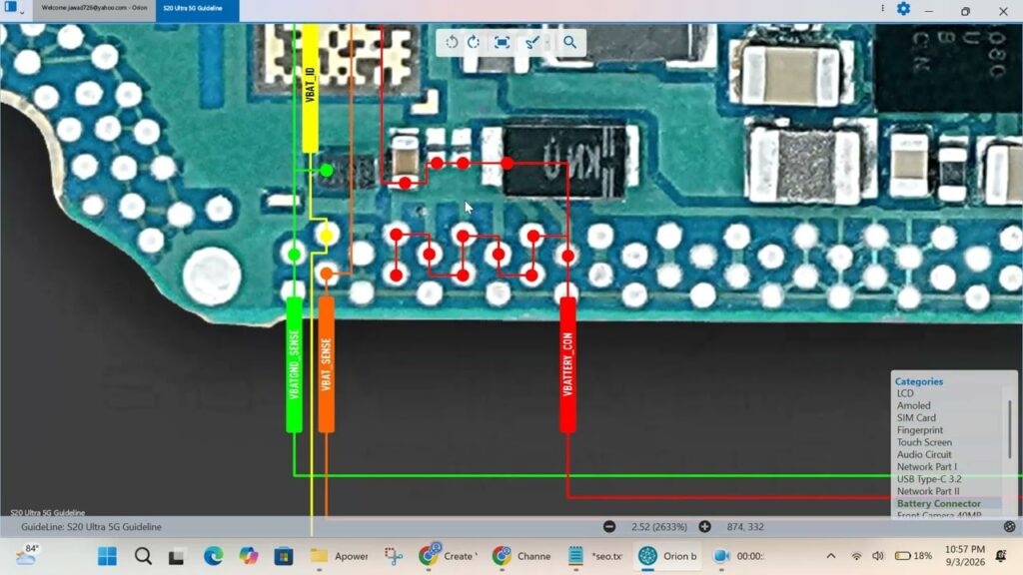Launch Microsoft Edge from taskbar
Screen dimensions: 1023x575
(x=213, y=556)
